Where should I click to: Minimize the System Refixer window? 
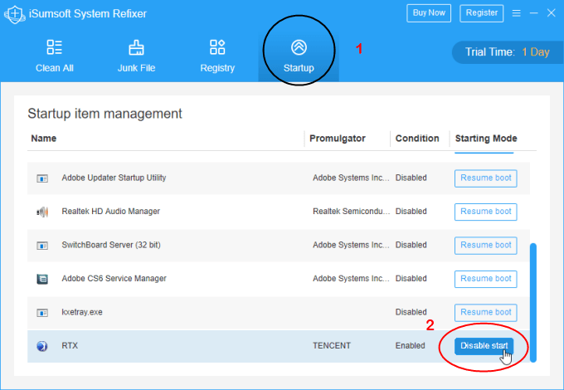(x=534, y=13)
